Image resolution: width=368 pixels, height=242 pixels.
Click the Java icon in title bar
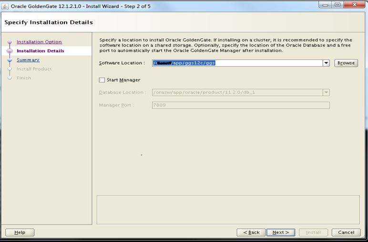tap(5, 6)
